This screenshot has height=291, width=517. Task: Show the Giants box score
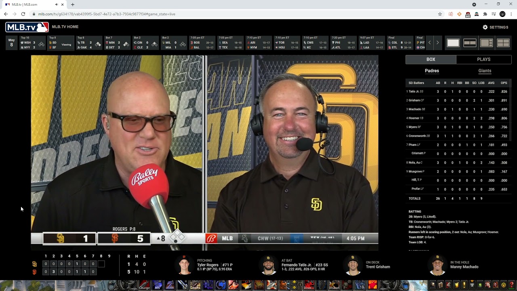[485, 71]
